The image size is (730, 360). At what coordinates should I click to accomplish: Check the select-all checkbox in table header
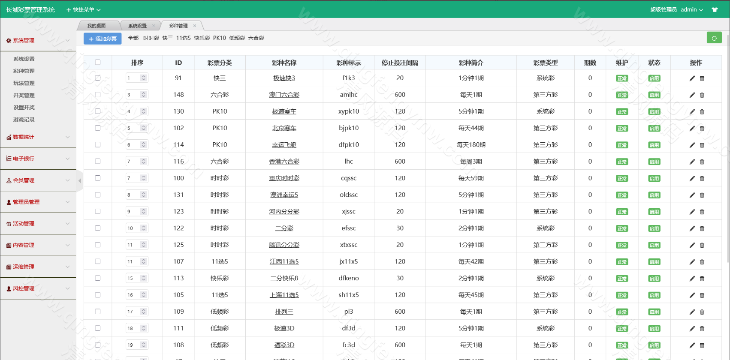coord(98,63)
